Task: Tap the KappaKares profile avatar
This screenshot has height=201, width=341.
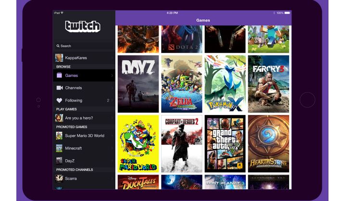Action: point(59,58)
